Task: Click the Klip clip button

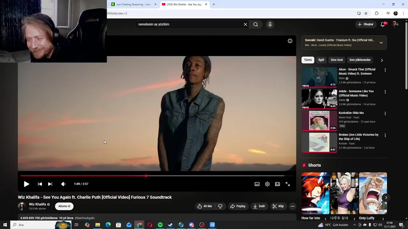Action: point(278,206)
